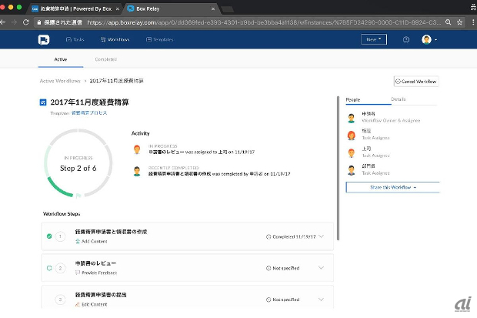
Task: Click the Box Relay logo icon
Action: point(43,39)
